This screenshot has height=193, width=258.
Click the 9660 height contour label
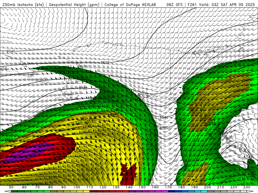click(61, 71)
